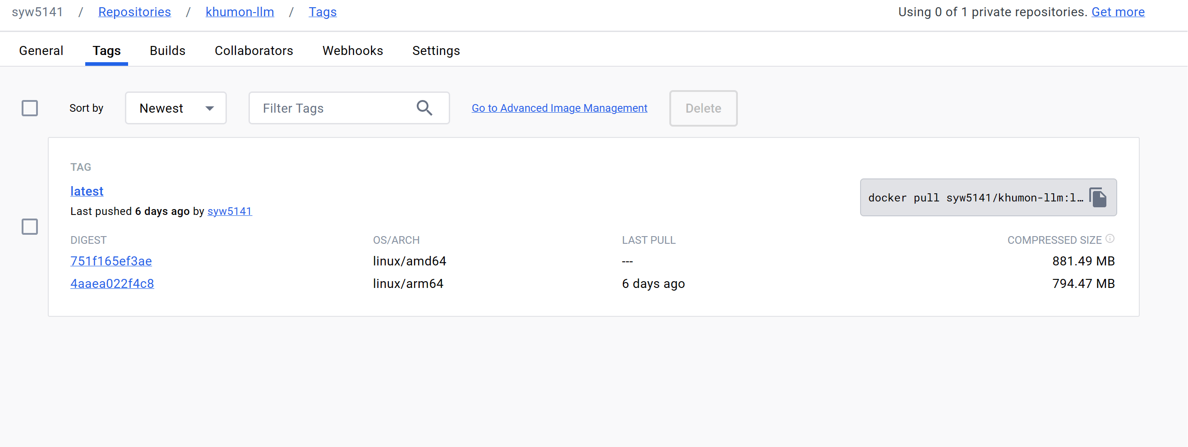This screenshot has height=447, width=1188.
Task: Open digest 751f165ef3ae
Action: click(111, 261)
